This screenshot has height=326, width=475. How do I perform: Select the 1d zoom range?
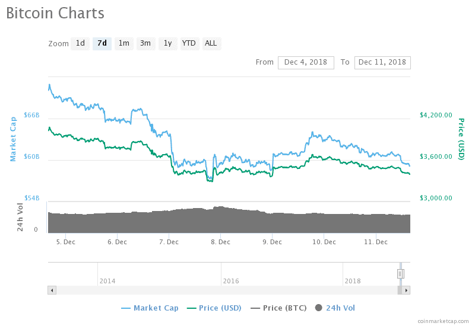pos(80,43)
